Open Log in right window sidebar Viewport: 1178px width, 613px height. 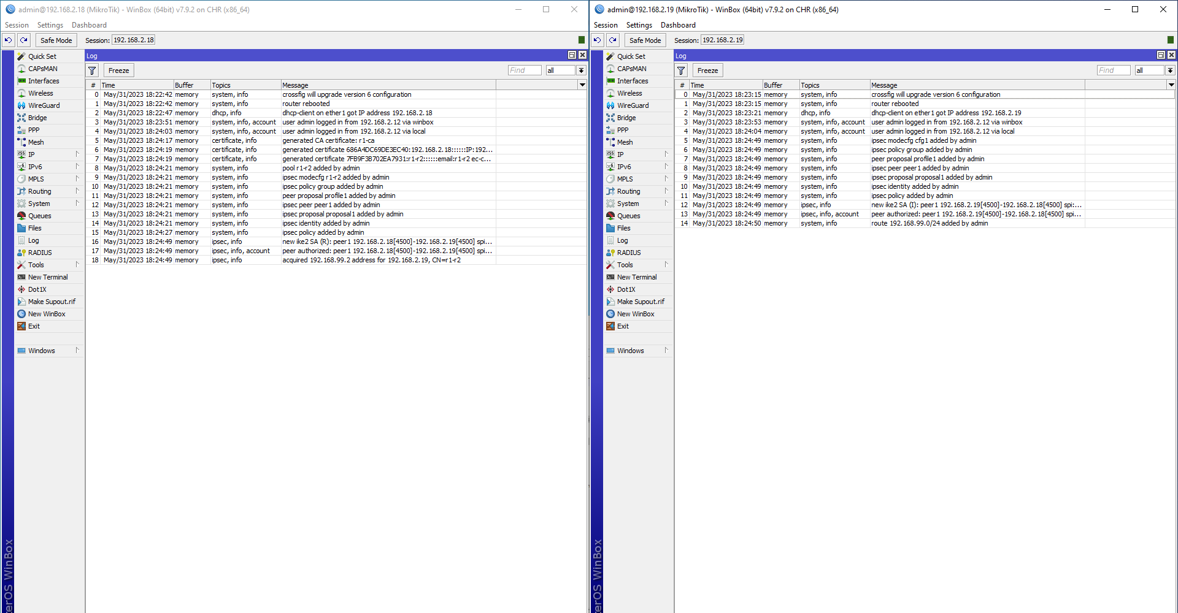click(622, 240)
